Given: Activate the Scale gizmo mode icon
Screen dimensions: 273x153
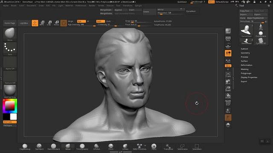Looking at the screenshot, I should tap(49, 23).
